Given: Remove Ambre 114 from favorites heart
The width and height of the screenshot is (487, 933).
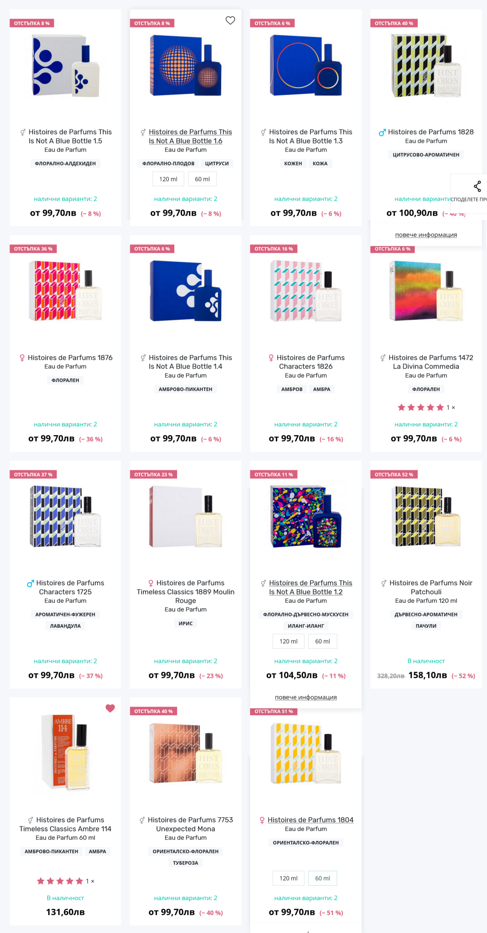Looking at the screenshot, I should coord(110,708).
